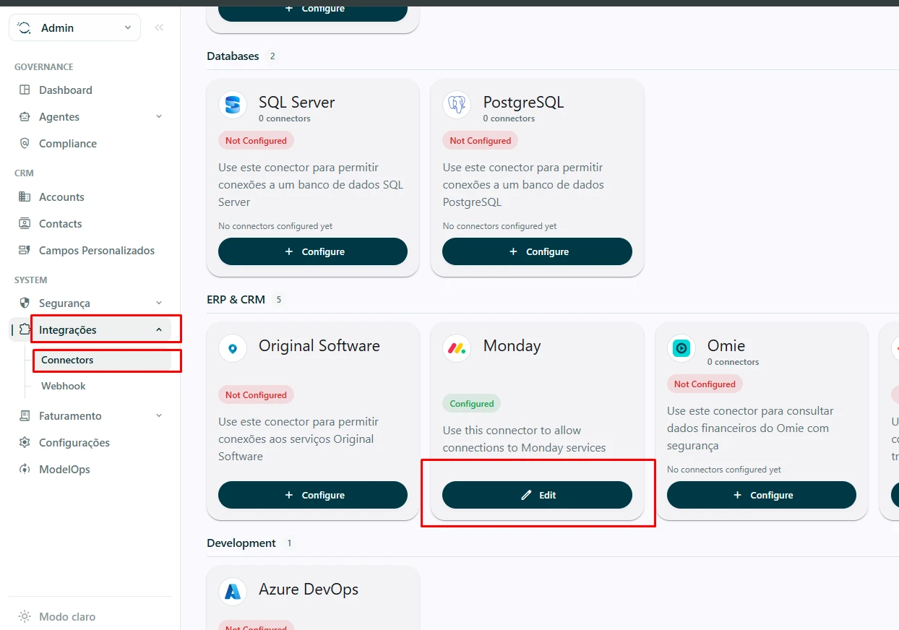
Task: Click the SQL Server logo icon
Action: [233, 105]
